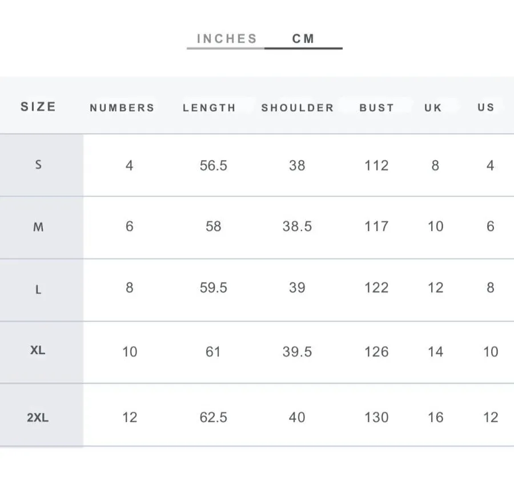The width and height of the screenshot is (514, 479).
Task: Click the SHOULDER column header
Action: click(298, 108)
